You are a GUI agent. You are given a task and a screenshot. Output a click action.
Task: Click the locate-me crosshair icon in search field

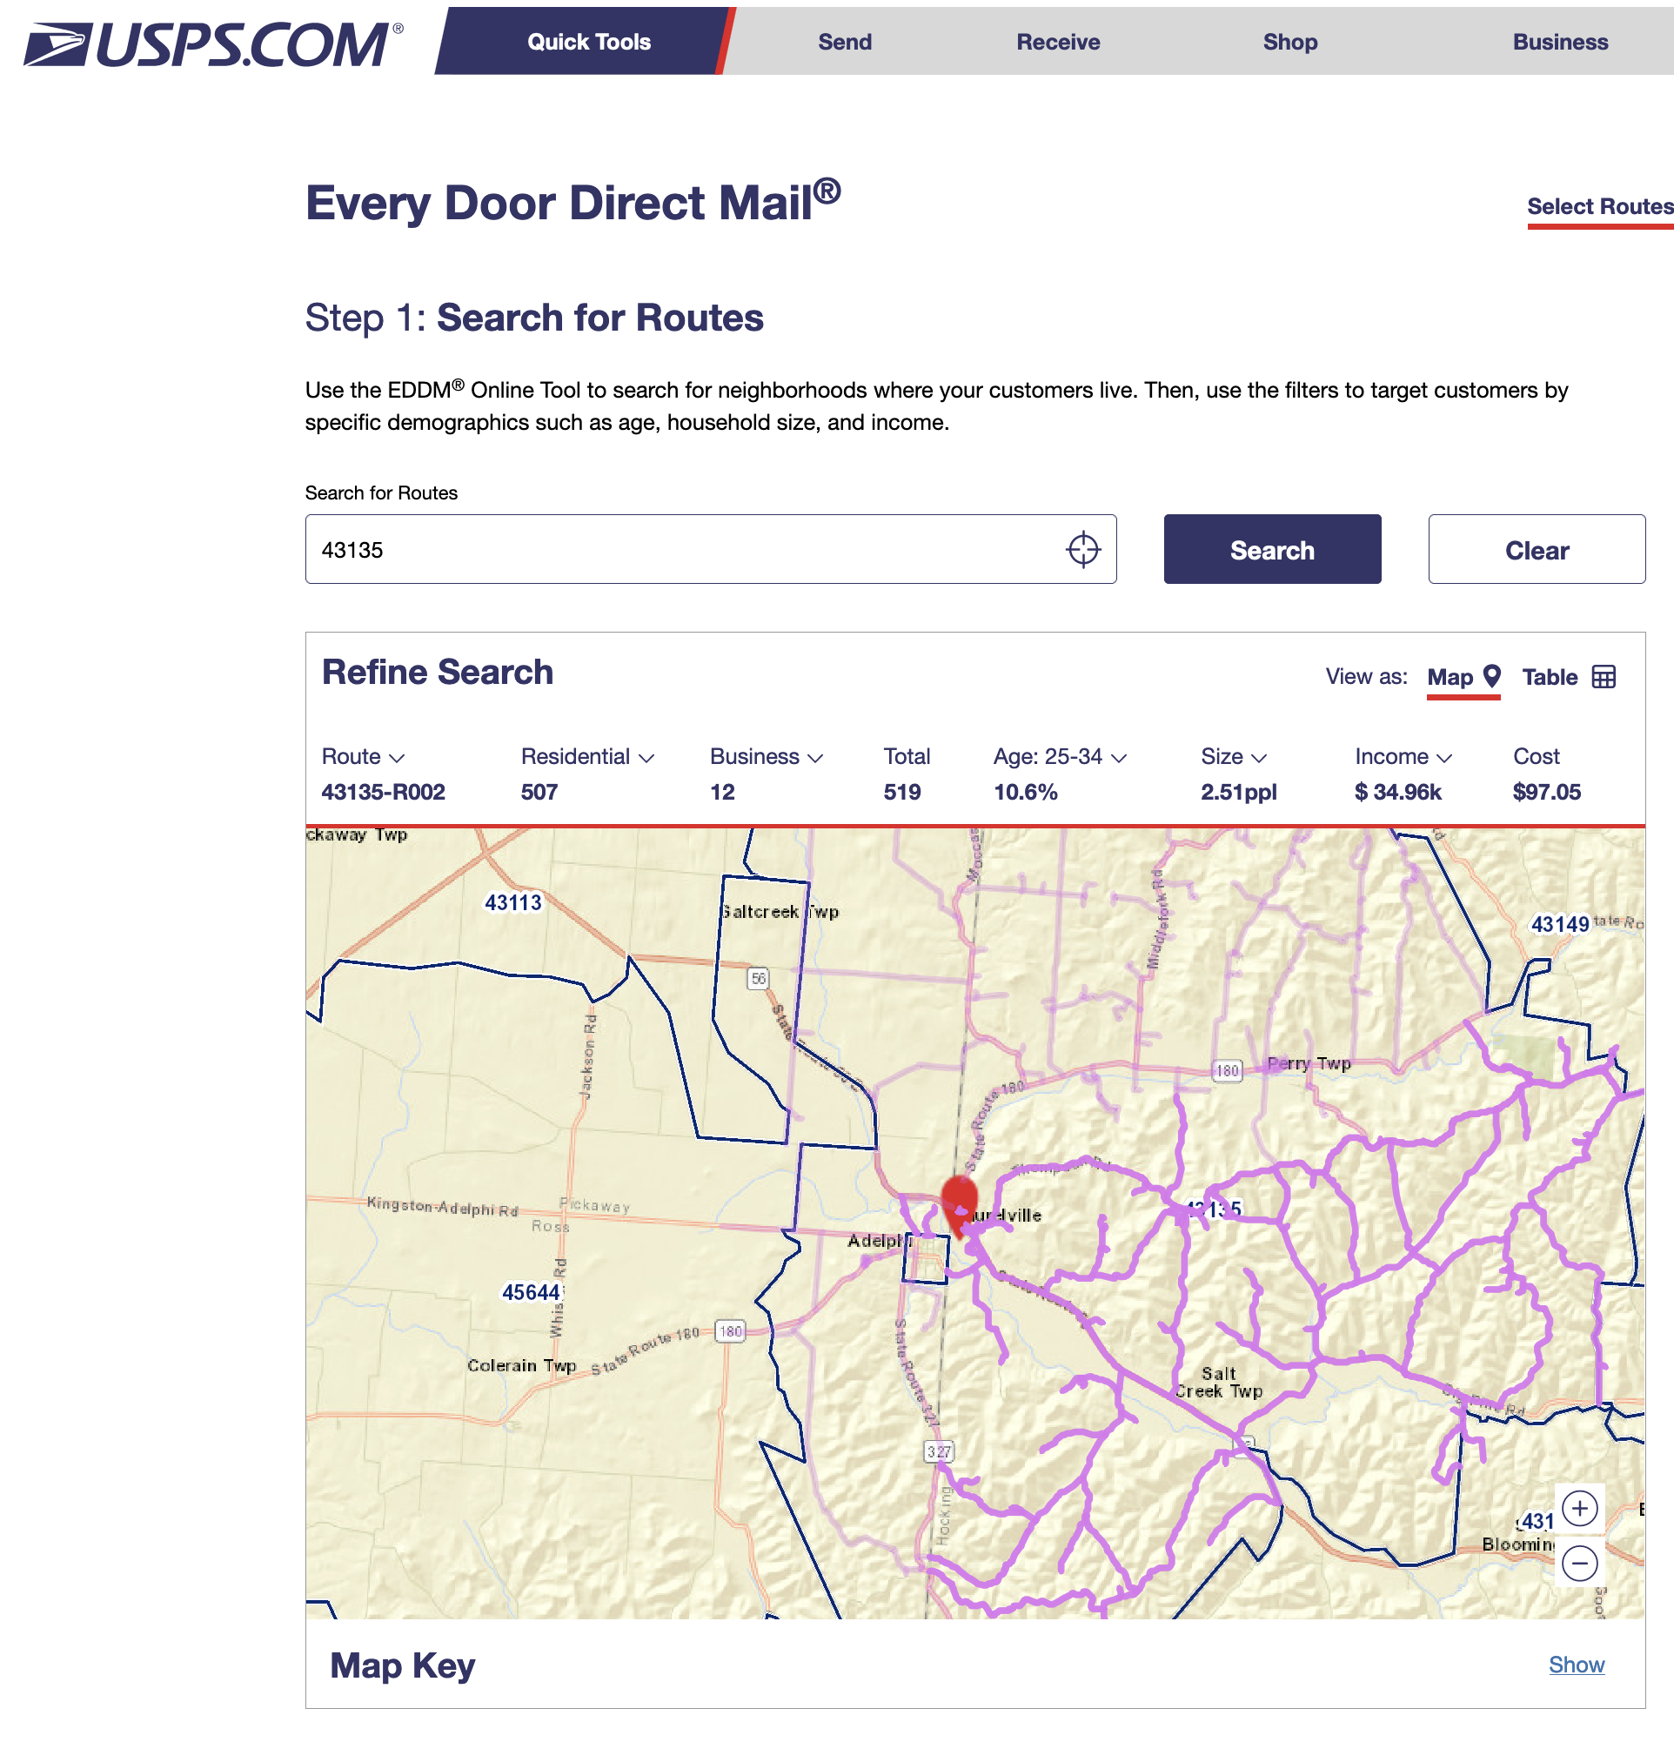coord(1082,549)
